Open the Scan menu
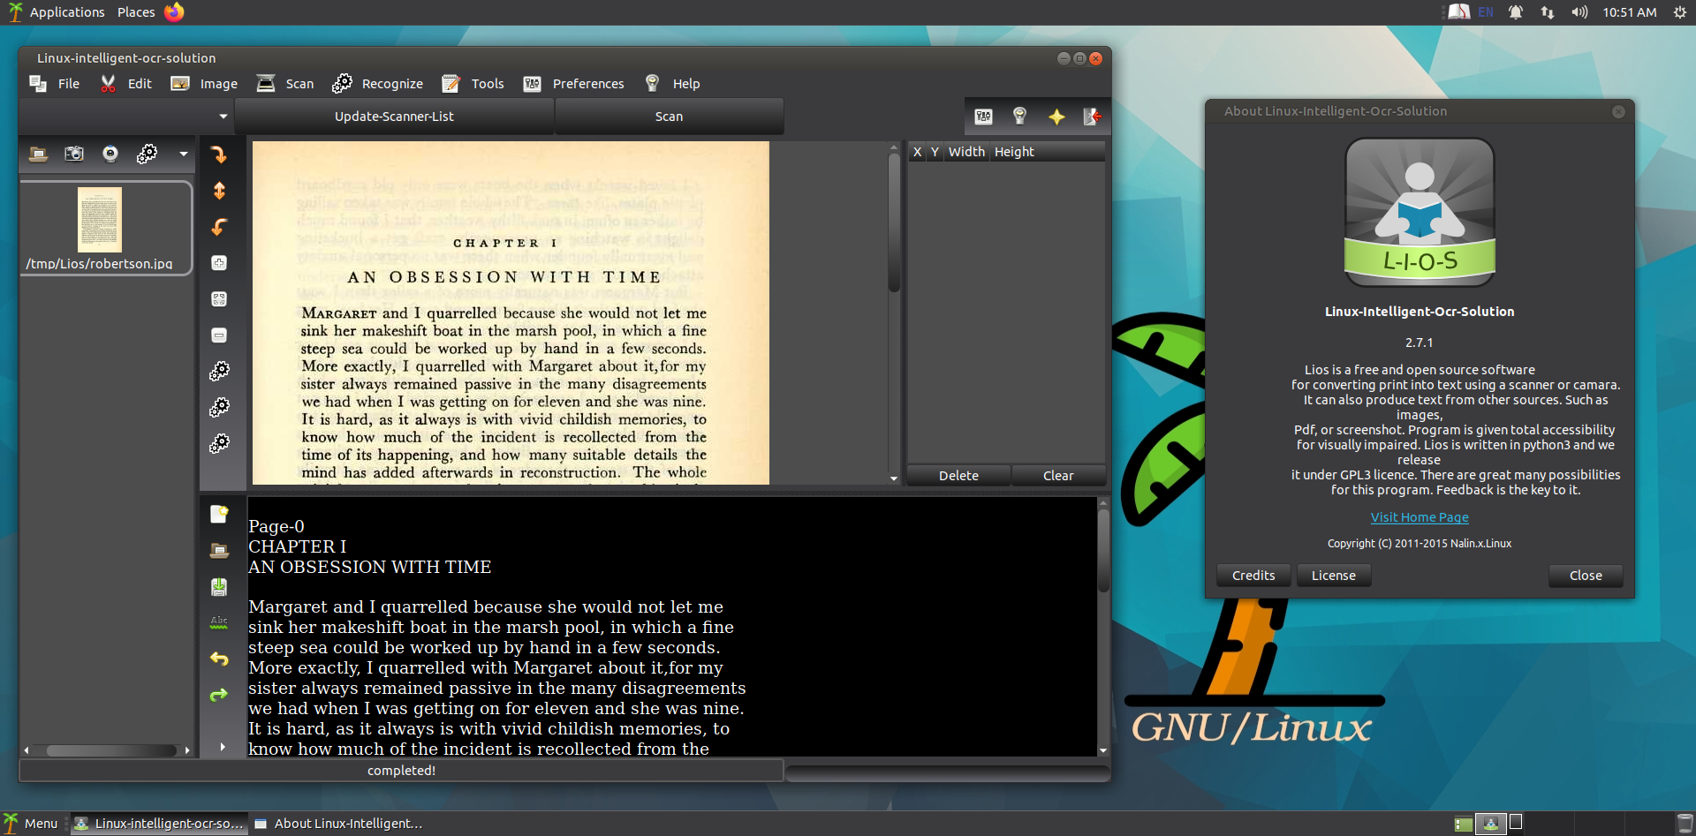 pos(284,84)
